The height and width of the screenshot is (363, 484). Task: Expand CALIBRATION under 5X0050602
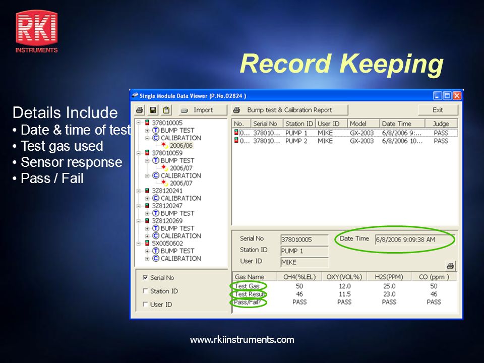[x=147, y=258]
